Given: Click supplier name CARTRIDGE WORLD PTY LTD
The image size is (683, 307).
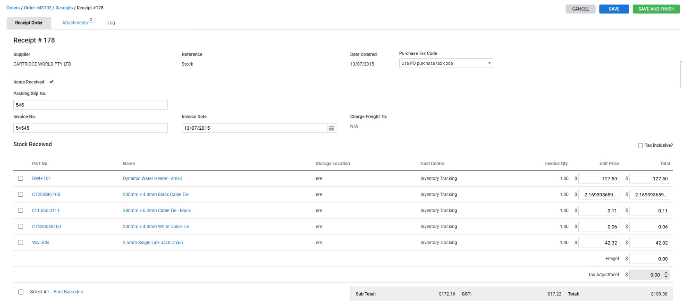Looking at the screenshot, I should (x=42, y=64).
